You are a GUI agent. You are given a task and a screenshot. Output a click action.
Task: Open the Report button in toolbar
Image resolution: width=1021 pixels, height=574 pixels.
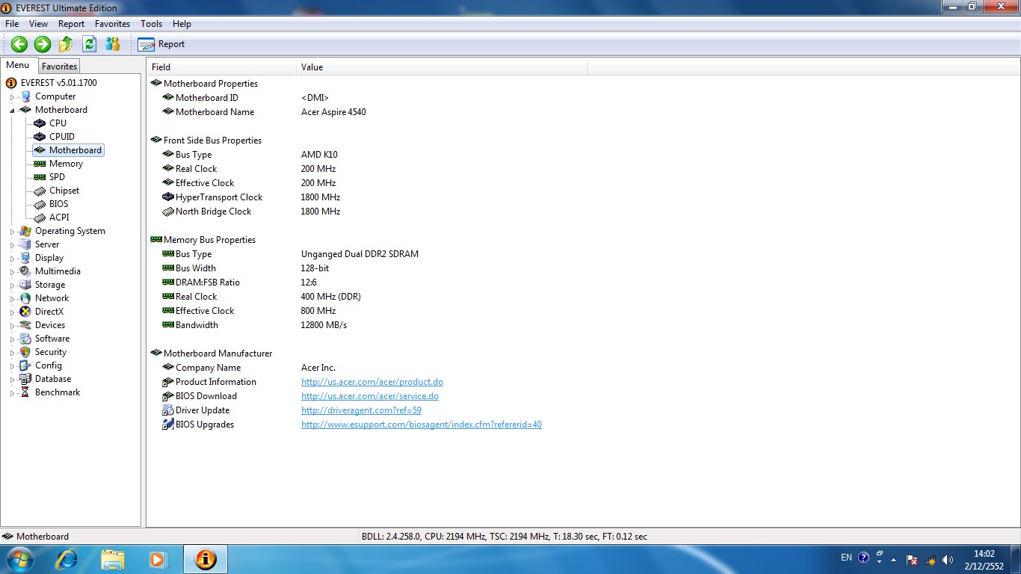161,44
